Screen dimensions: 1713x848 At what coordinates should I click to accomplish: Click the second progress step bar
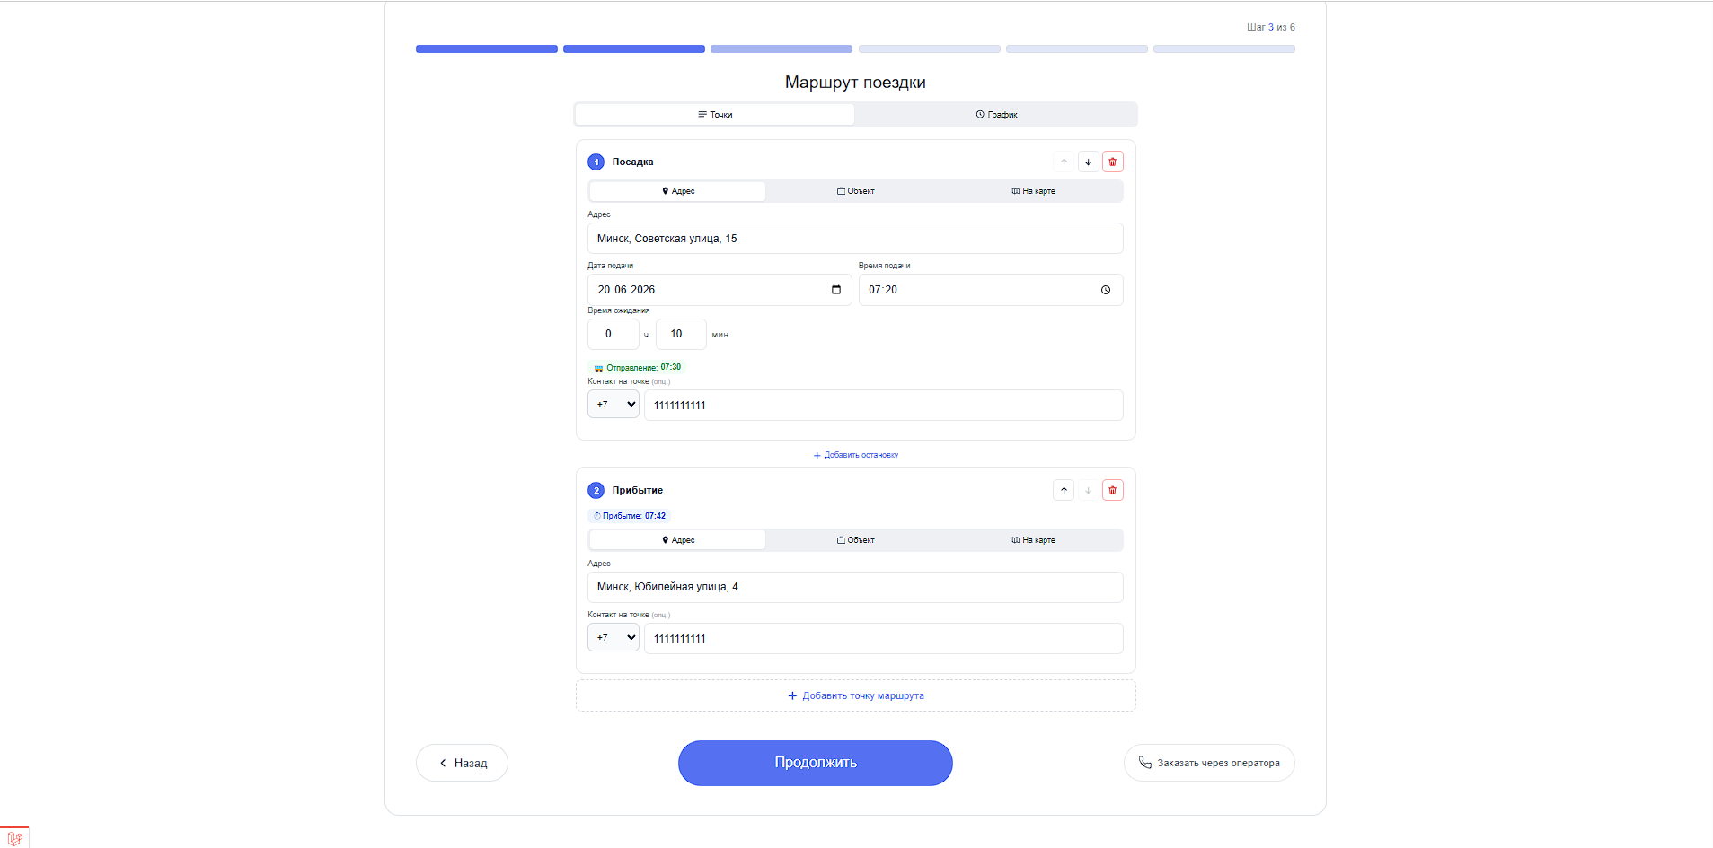pyautogui.click(x=634, y=49)
